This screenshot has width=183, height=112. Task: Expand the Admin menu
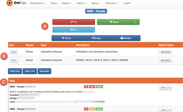pos(81,3)
